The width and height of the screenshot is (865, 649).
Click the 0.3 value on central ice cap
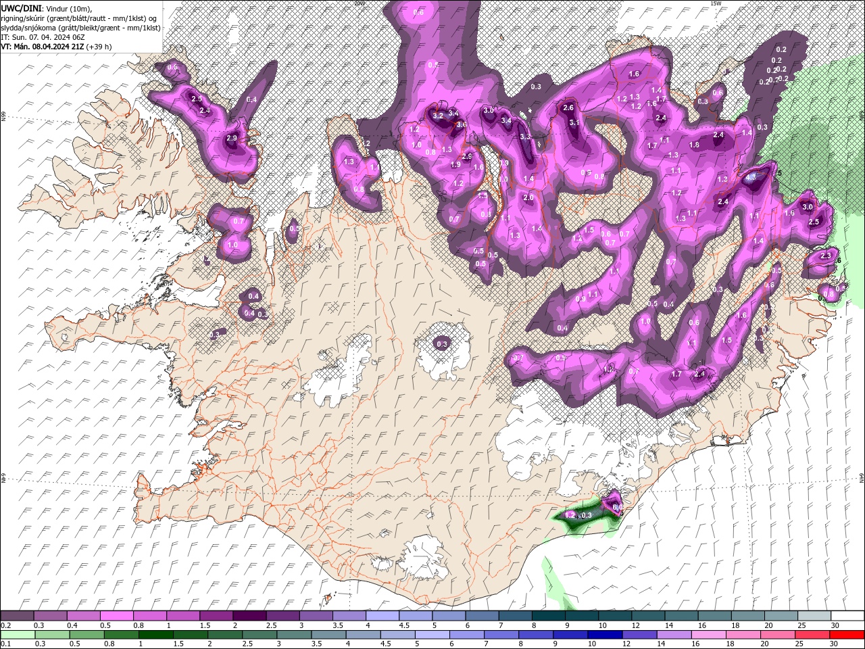[442, 344]
